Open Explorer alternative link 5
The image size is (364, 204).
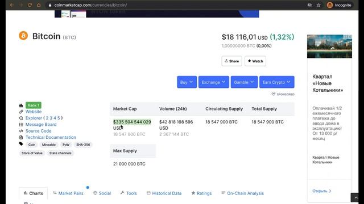[59, 118]
